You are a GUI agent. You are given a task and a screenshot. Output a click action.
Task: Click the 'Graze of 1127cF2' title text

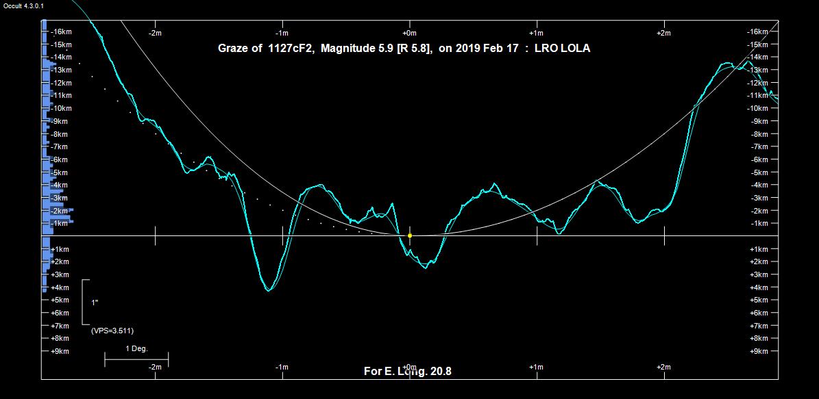click(x=265, y=49)
